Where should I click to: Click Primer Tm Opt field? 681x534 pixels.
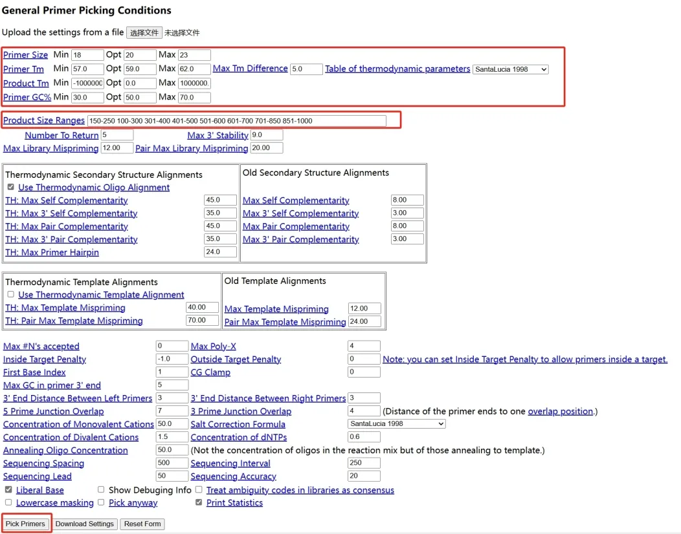pos(140,69)
